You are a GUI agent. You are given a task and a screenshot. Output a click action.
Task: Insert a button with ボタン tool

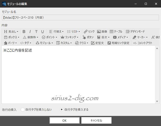(88, 37)
